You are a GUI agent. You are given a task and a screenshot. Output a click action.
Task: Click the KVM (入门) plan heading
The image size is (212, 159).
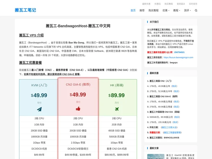click(39, 85)
